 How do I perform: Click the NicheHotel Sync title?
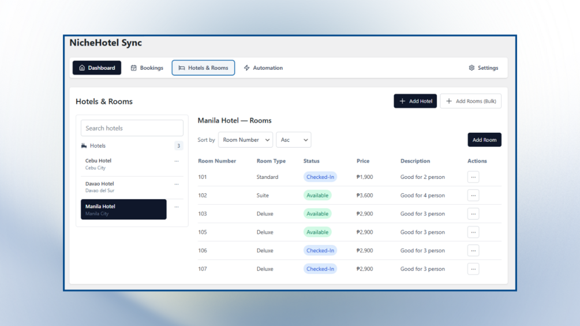[x=106, y=43]
